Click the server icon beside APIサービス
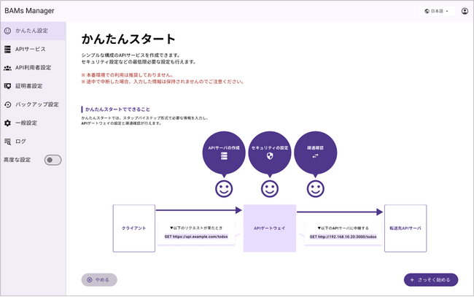Image resolution: width=474 pixels, height=297 pixels. [7, 50]
